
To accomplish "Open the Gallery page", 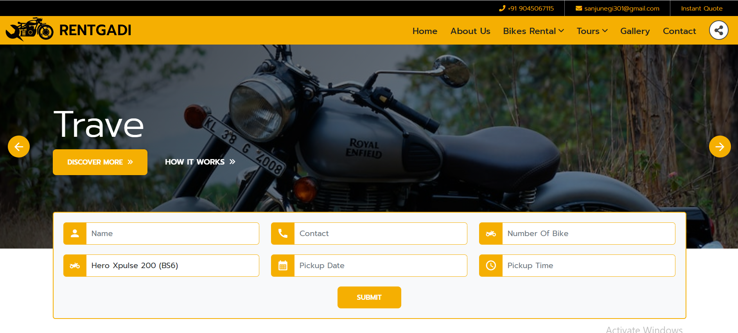I will point(635,31).
